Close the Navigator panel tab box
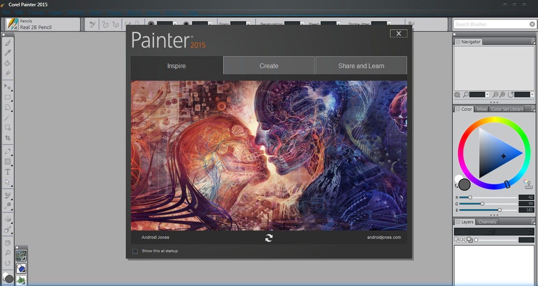538x286 pixels. pos(458,42)
